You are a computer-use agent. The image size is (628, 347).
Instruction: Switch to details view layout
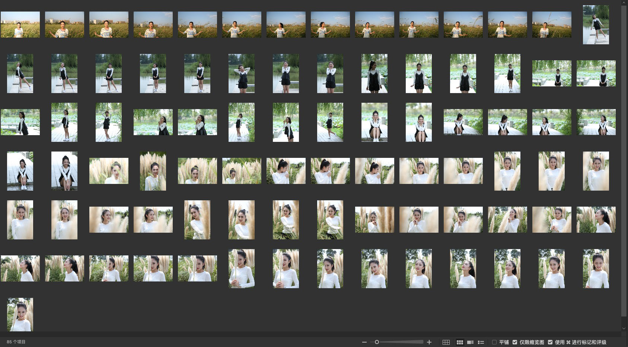coord(471,342)
